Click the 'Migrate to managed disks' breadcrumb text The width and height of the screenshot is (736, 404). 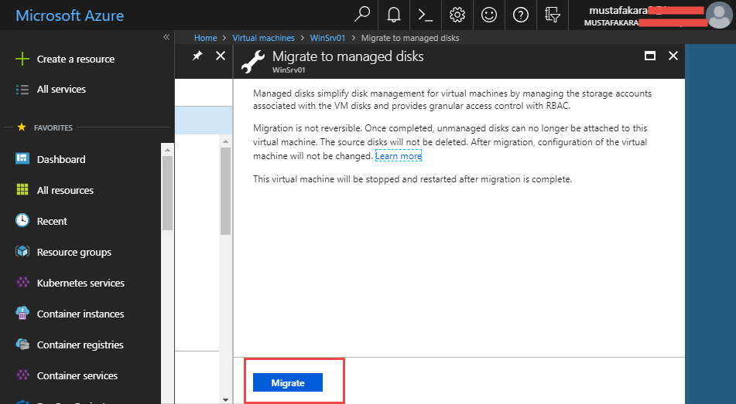pyautogui.click(x=409, y=38)
